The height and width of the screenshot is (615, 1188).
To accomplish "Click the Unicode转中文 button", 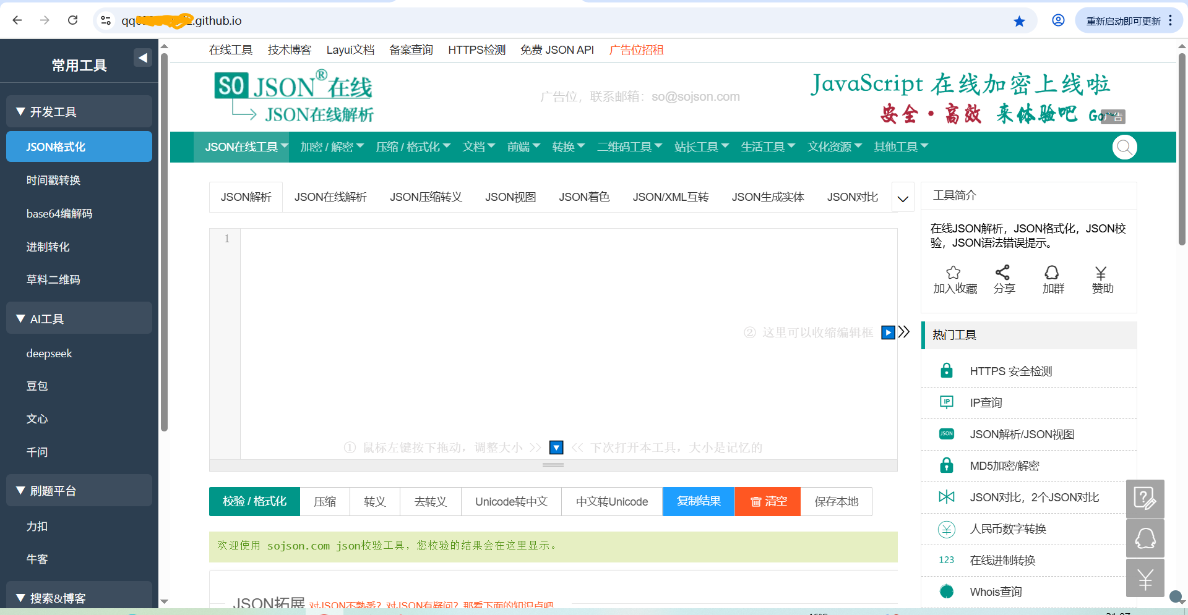I will 512,501.
